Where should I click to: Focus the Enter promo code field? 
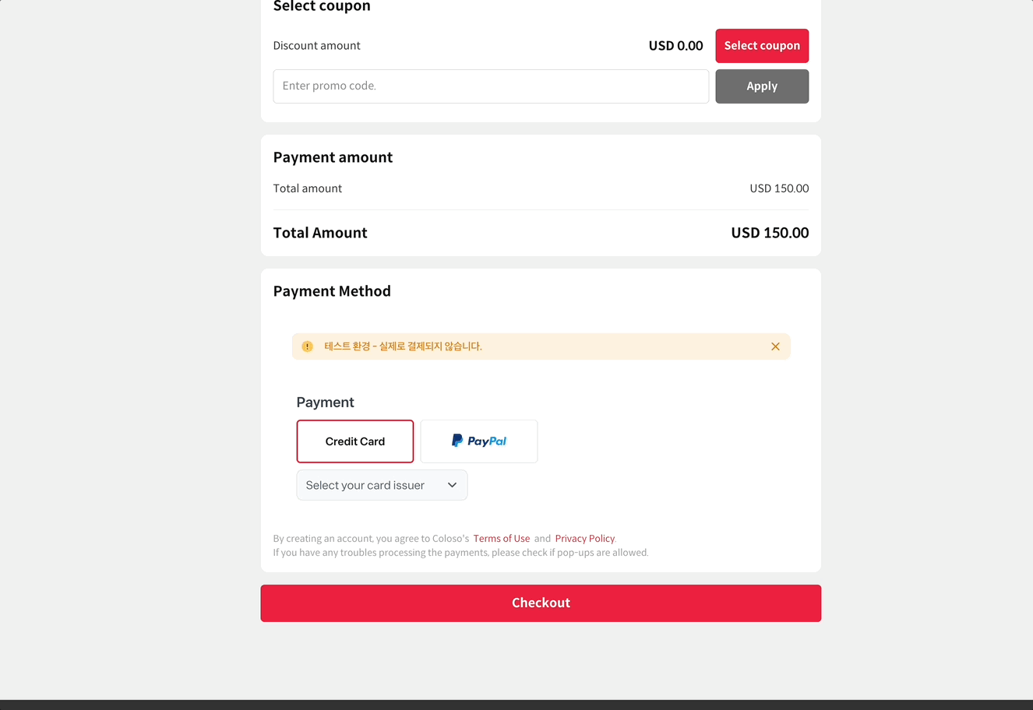pyautogui.click(x=491, y=86)
